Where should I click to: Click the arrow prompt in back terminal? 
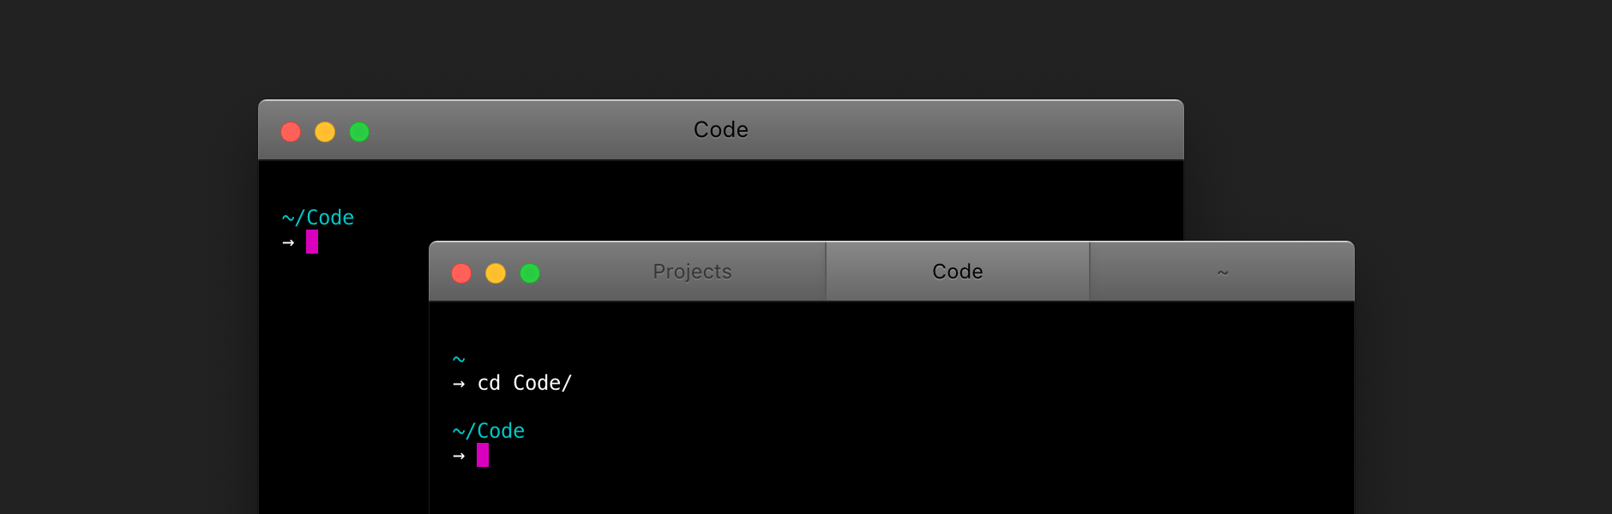tap(288, 243)
